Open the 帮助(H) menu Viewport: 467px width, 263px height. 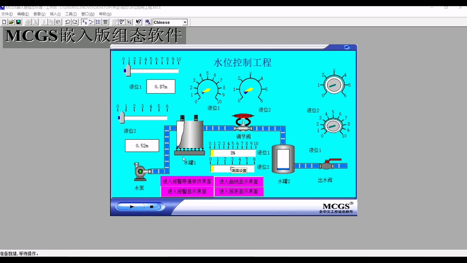click(105, 14)
